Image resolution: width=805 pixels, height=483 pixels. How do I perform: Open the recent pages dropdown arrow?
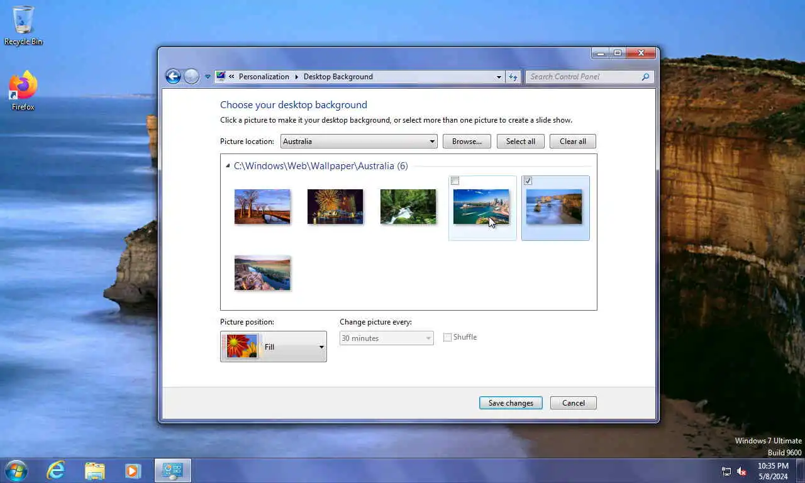(x=208, y=77)
